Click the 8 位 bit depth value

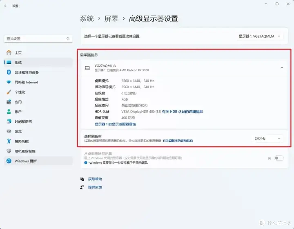129,93
